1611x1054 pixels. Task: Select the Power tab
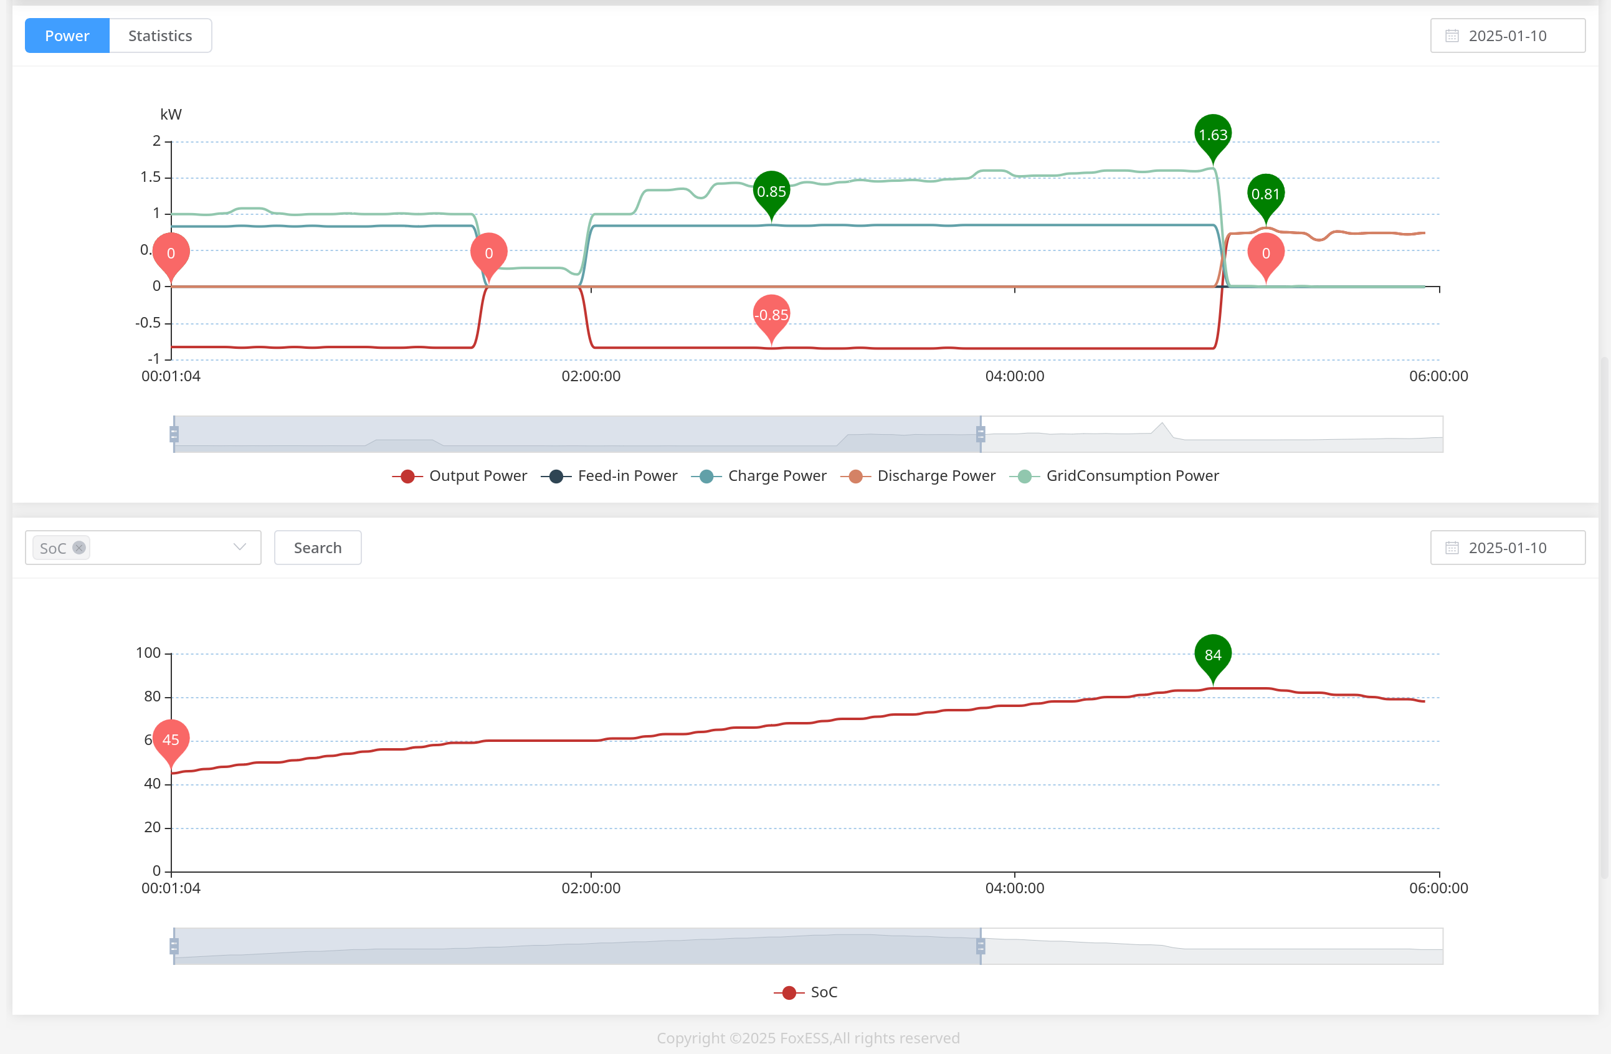[67, 36]
